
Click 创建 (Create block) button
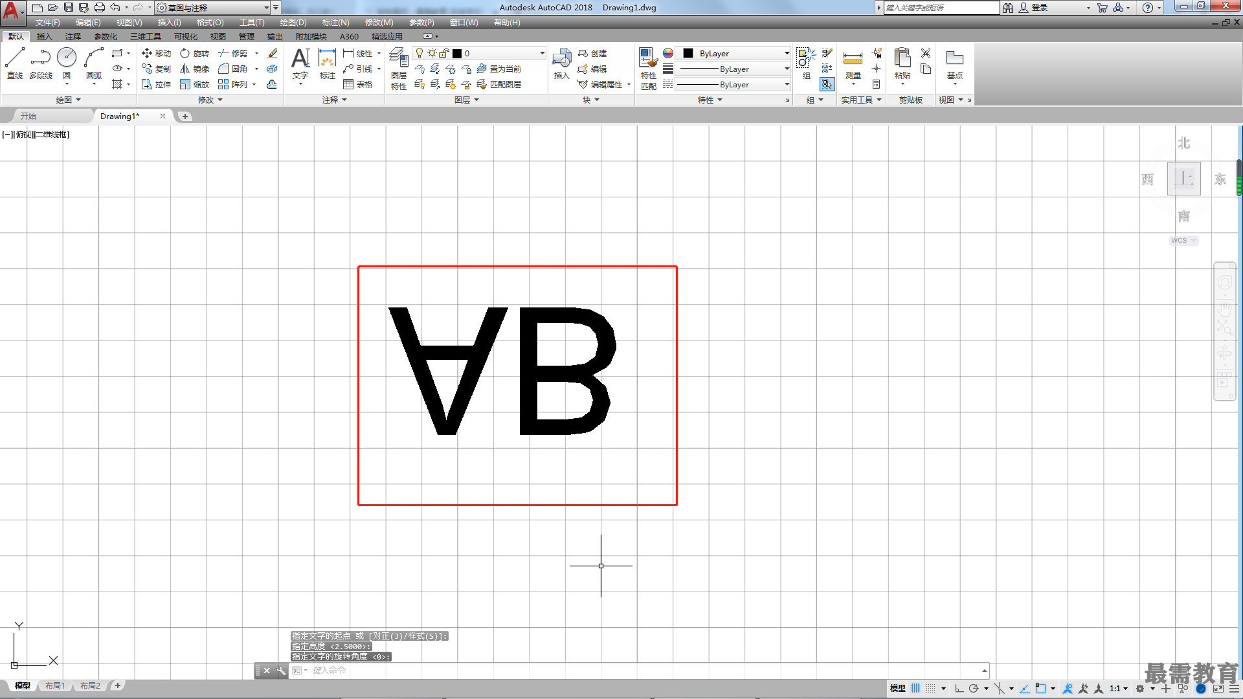pos(592,53)
